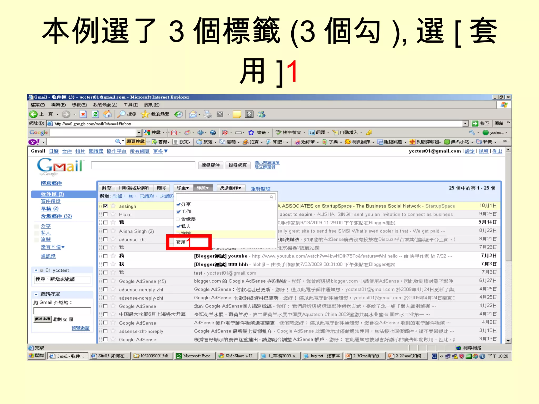This screenshot has height=404, width=539.
Task: Open the 檔案(F) menu
Action: (x=38, y=105)
